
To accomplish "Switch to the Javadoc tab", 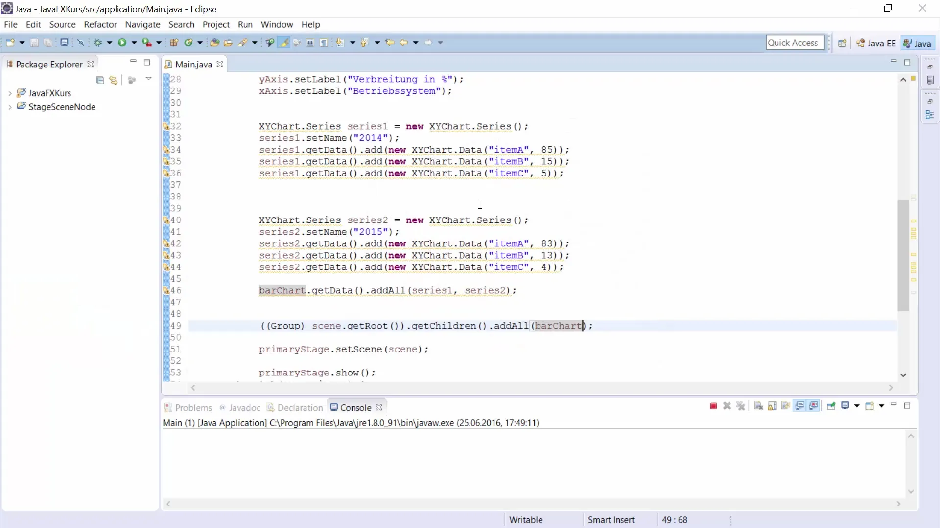I will coord(240,408).
